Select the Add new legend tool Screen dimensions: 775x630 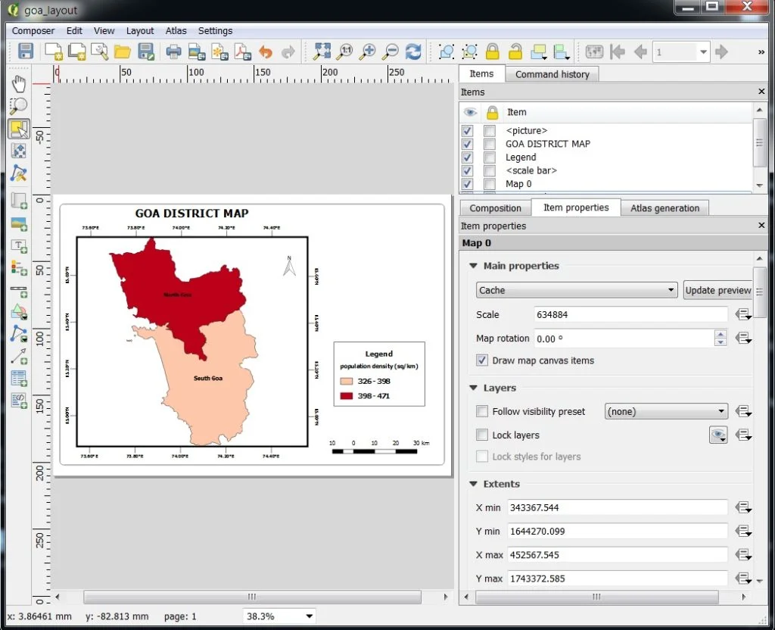coord(19,268)
